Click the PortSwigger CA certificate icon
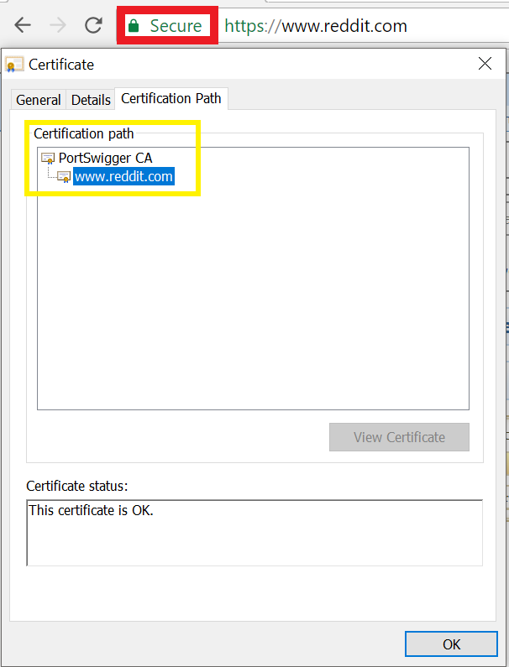The width and height of the screenshot is (509, 667). 48,159
